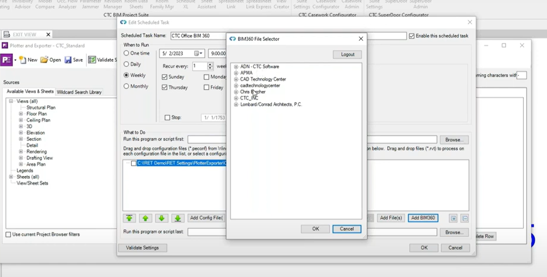Expand the APMA hub node
547x277 pixels.
point(236,73)
